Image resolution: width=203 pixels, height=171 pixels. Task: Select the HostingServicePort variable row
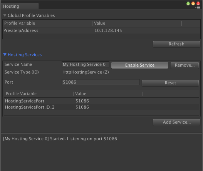(102, 101)
